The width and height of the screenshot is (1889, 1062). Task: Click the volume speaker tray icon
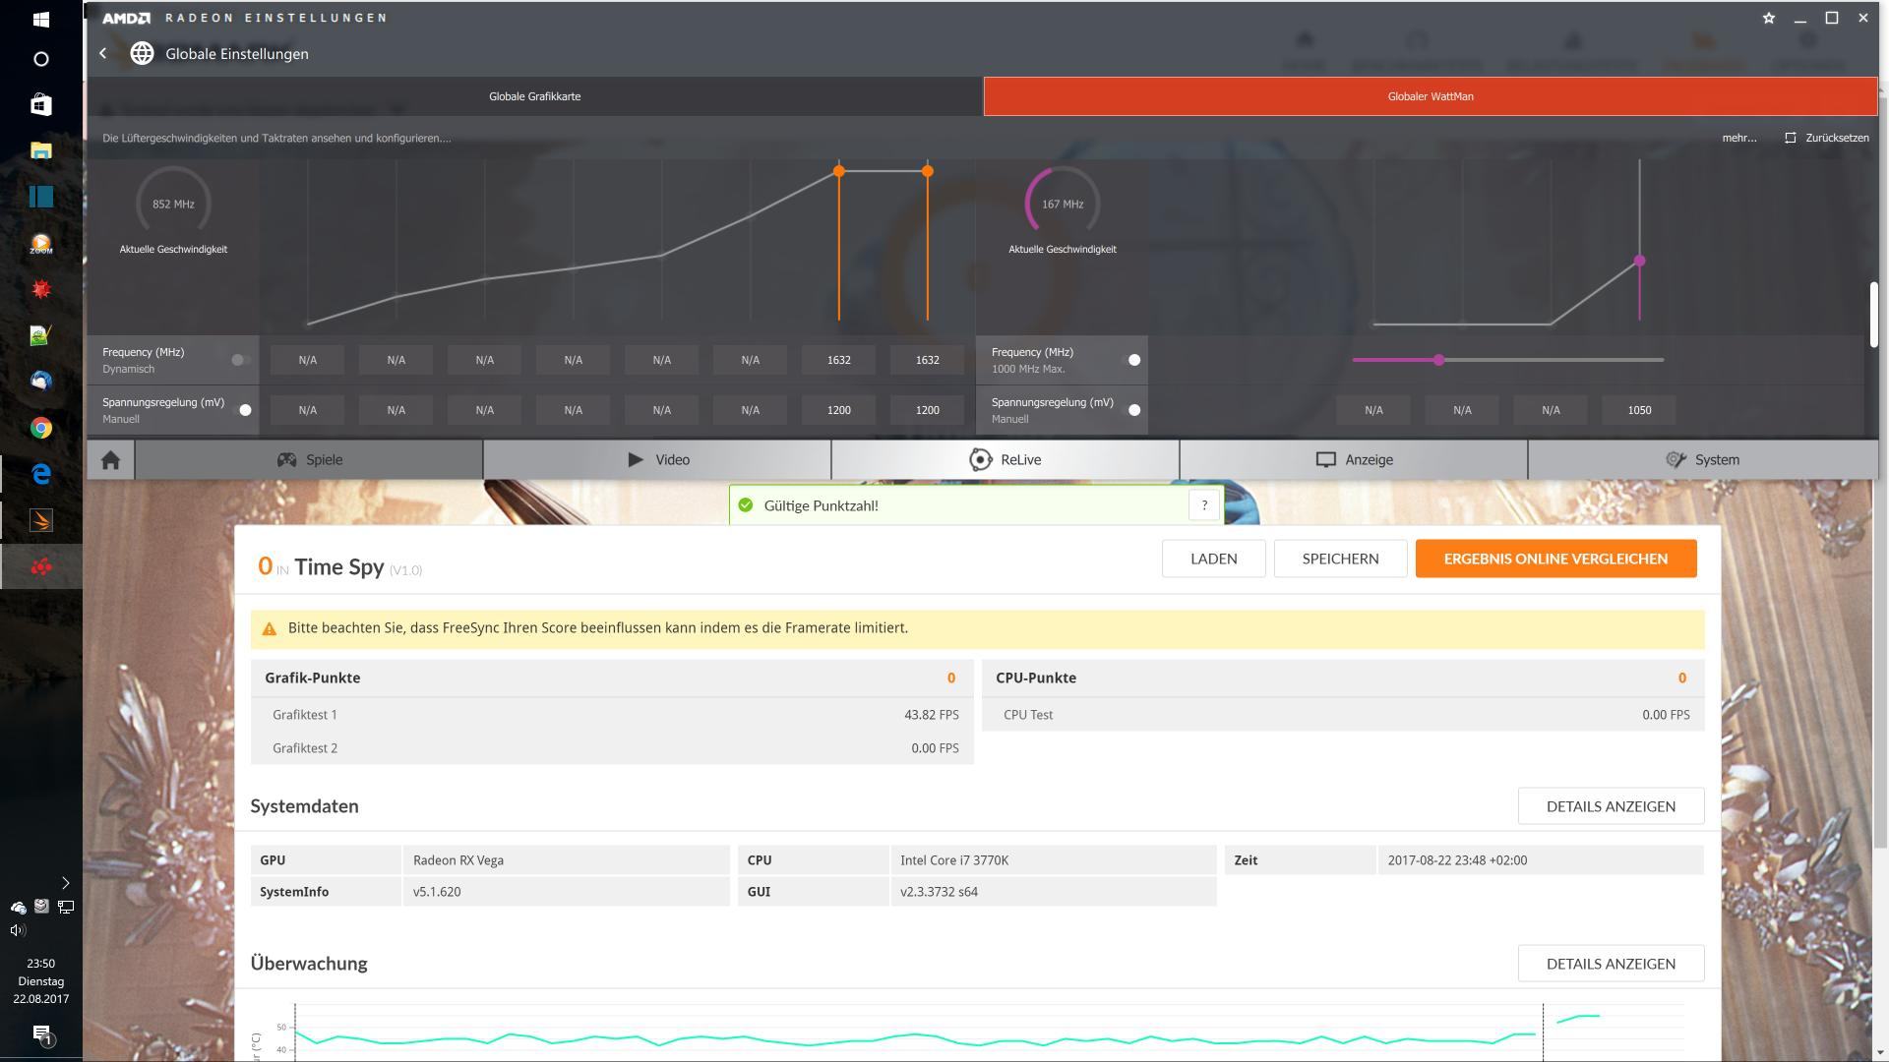tap(18, 929)
